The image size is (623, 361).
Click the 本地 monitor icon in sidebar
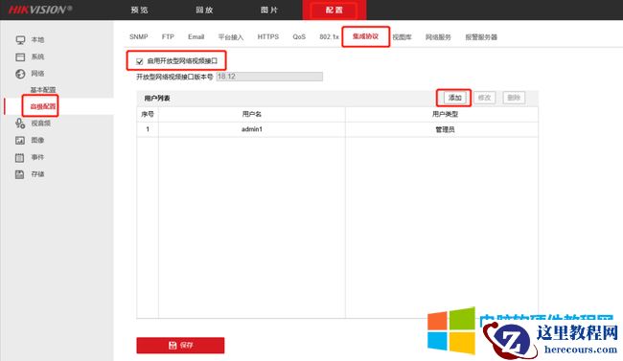click(20, 39)
